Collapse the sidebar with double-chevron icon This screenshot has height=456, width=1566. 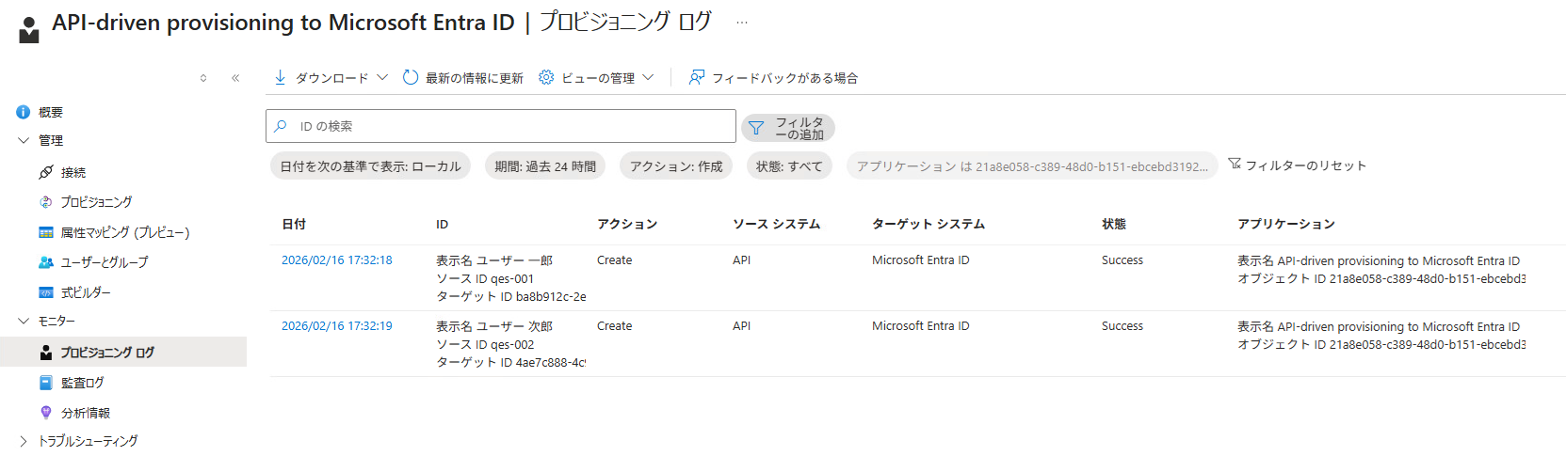235,78
